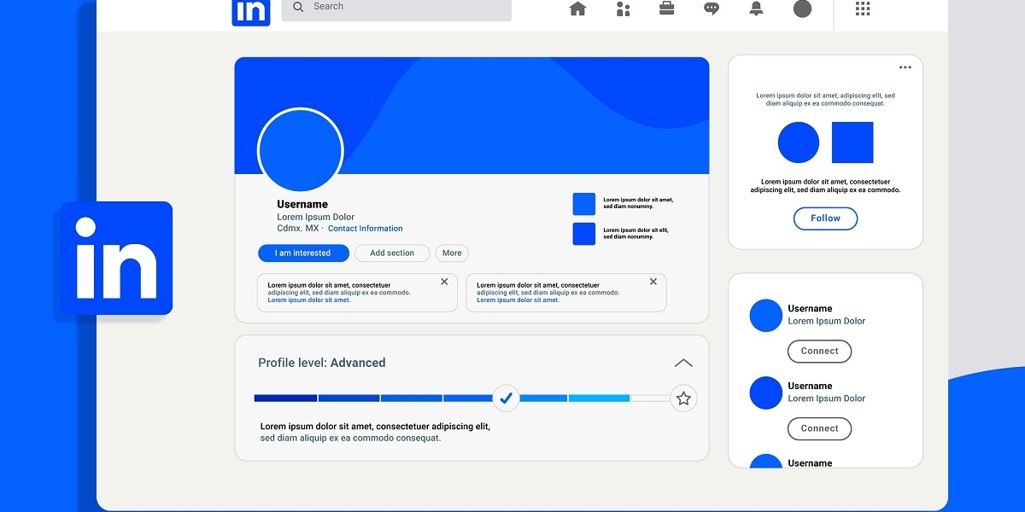Close the second suggestion card
Image resolution: width=1025 pixels, height=512 pixels.
pos(653,282)
